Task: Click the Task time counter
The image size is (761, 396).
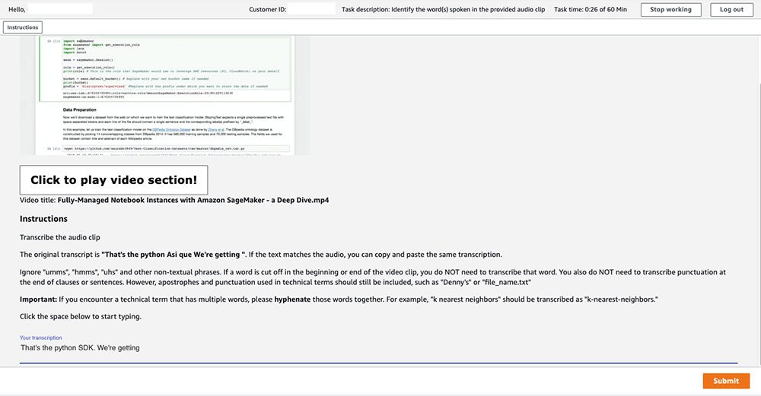Action: 591,10
